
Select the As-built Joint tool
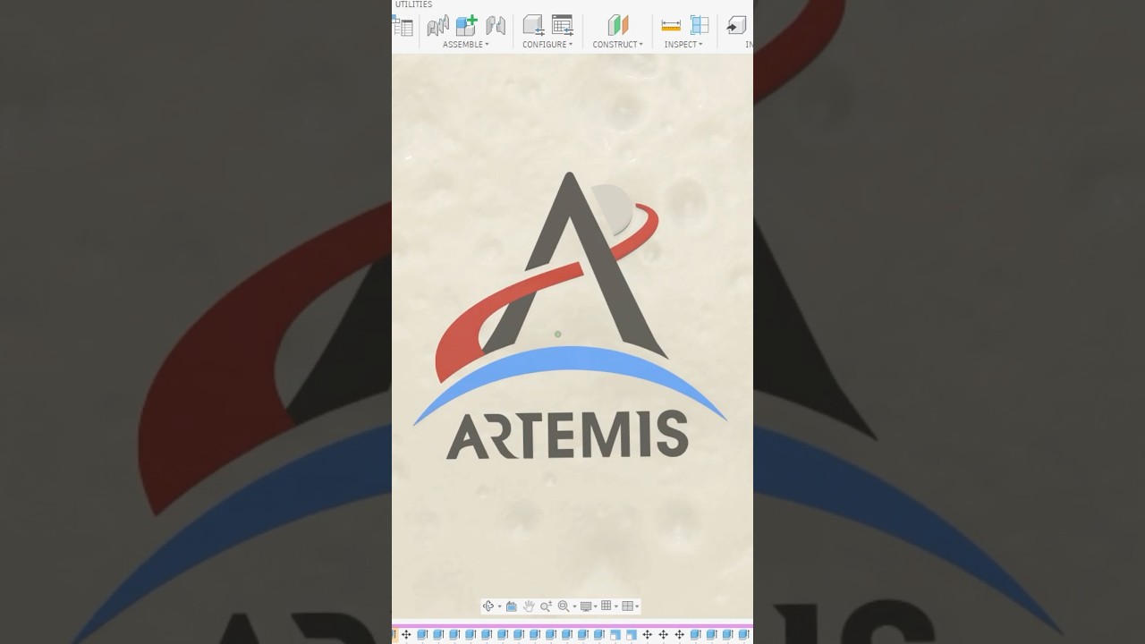click(496, 26)
